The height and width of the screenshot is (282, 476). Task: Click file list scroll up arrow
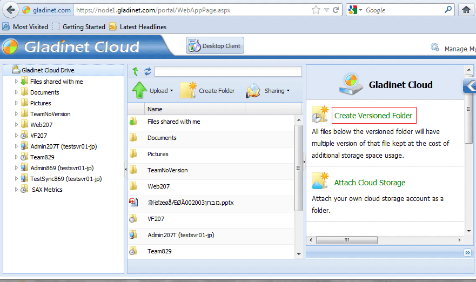point(299,120)
